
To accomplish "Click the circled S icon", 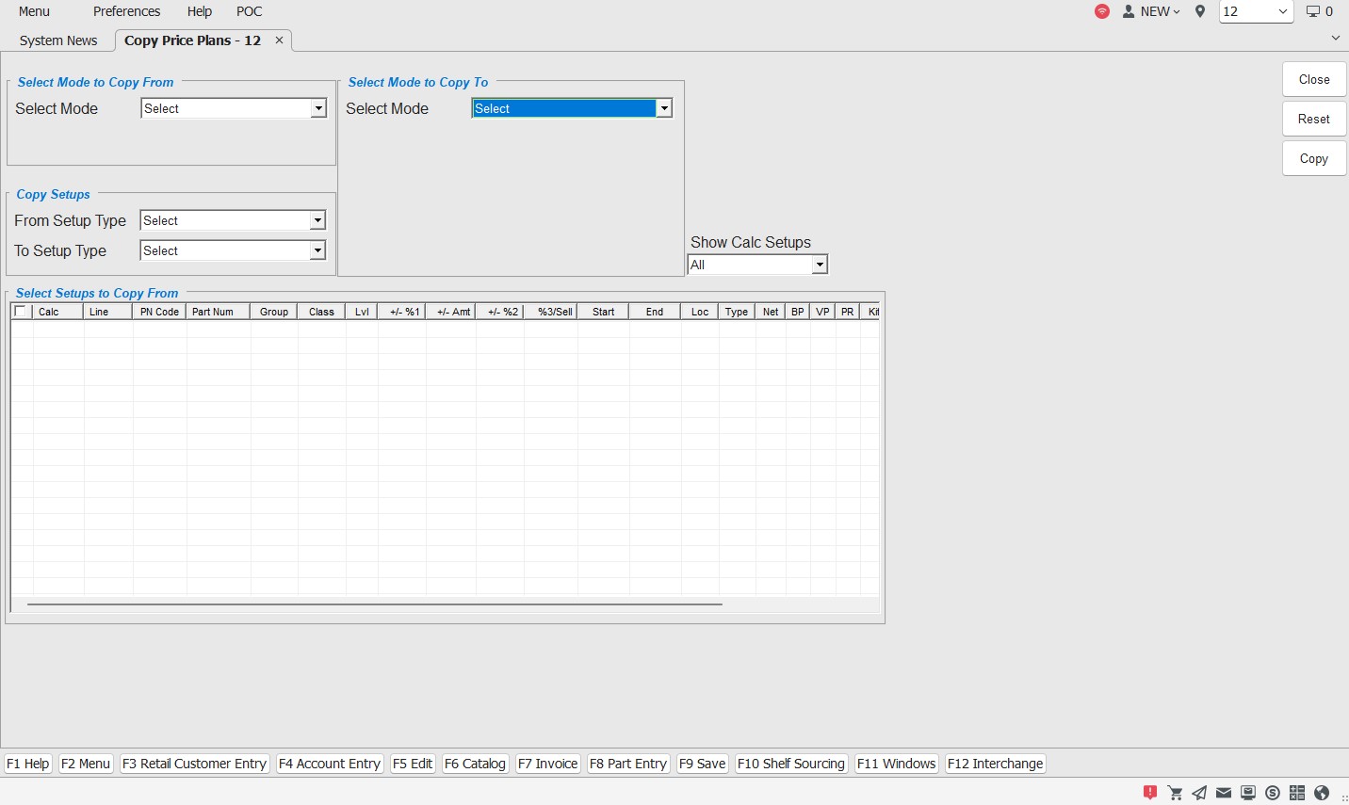I will [x=1273, y=793].
